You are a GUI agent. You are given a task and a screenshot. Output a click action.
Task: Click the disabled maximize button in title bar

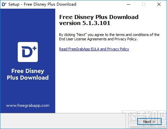[x=144, y=4]
